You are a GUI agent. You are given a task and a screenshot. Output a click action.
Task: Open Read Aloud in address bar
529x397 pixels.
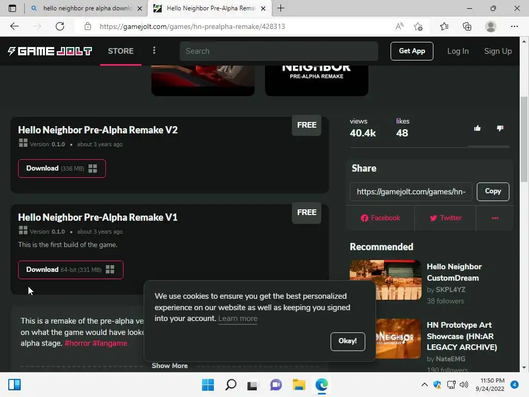tap(399, 26)
